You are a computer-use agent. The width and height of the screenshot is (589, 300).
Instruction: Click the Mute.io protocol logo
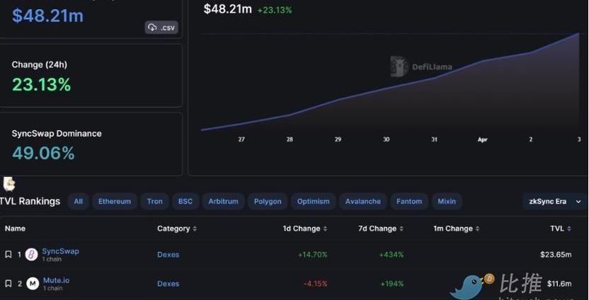(33, 284)
